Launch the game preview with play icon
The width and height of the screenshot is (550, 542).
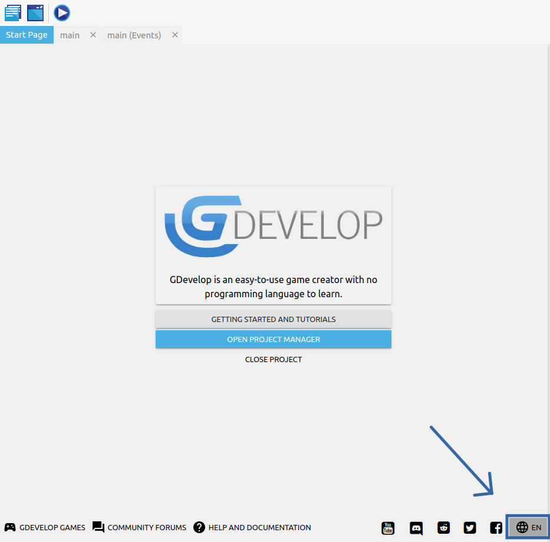pos(62,12)
